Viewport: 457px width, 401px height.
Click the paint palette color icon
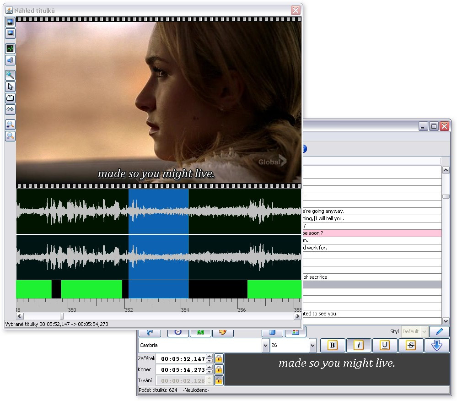click(223, 332)
